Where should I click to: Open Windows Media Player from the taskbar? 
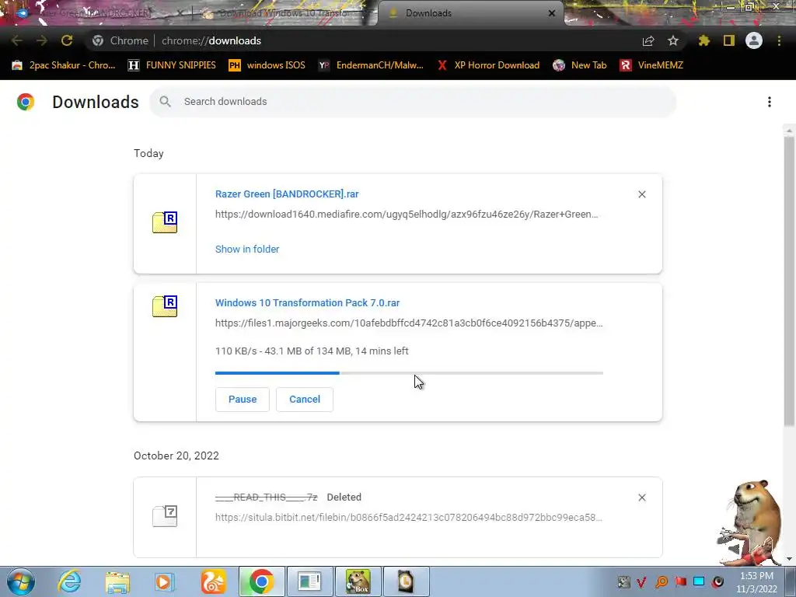pos(164,581)
